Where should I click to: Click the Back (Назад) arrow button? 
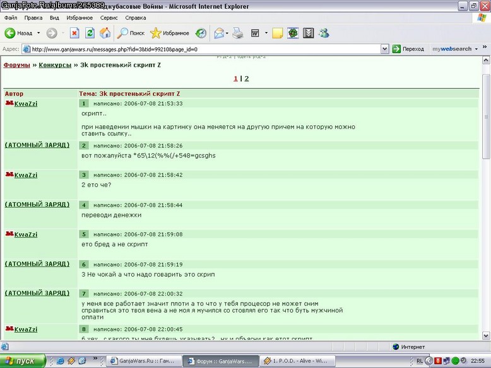[x=18, y=33]
